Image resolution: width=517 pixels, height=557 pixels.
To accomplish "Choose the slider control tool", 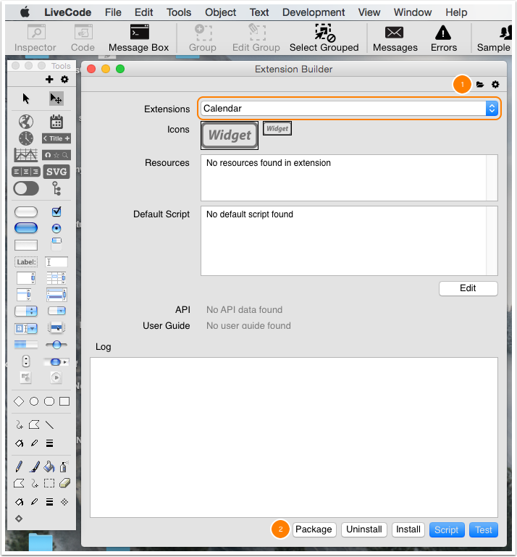I will coord(56,344).
